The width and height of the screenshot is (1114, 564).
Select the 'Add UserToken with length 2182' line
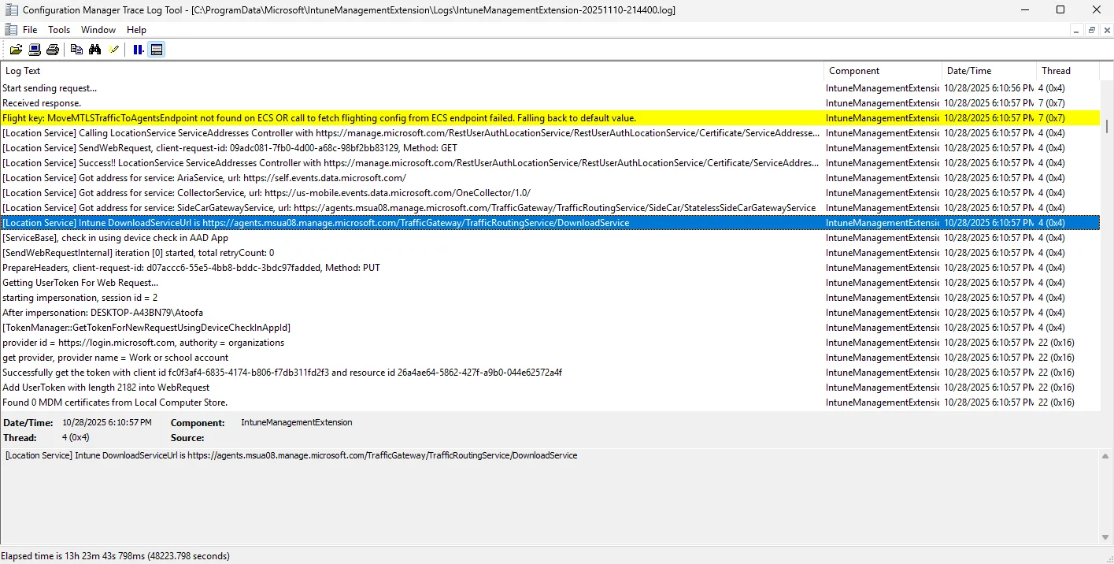[550, 388]
